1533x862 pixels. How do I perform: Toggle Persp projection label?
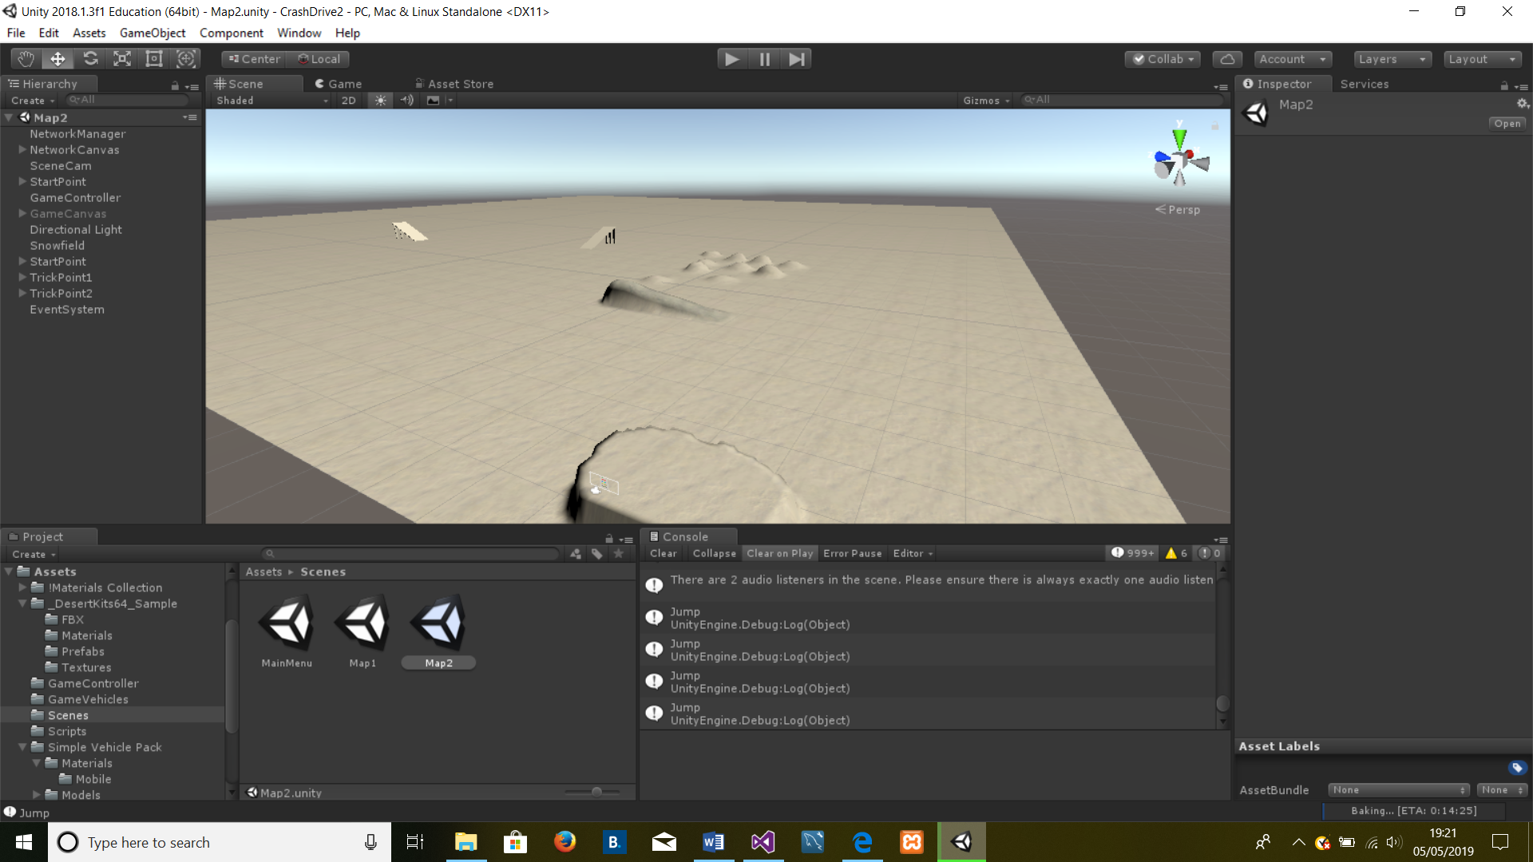[x=1178, y=209]
